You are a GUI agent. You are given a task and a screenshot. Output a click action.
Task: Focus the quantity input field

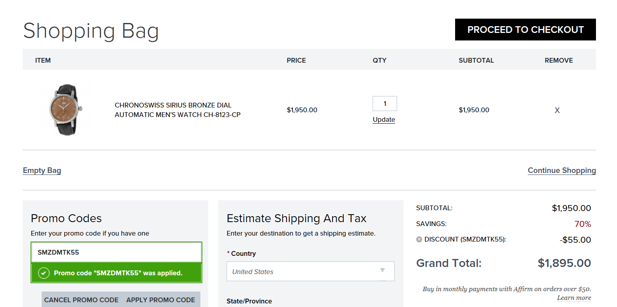tap(384, 104)
